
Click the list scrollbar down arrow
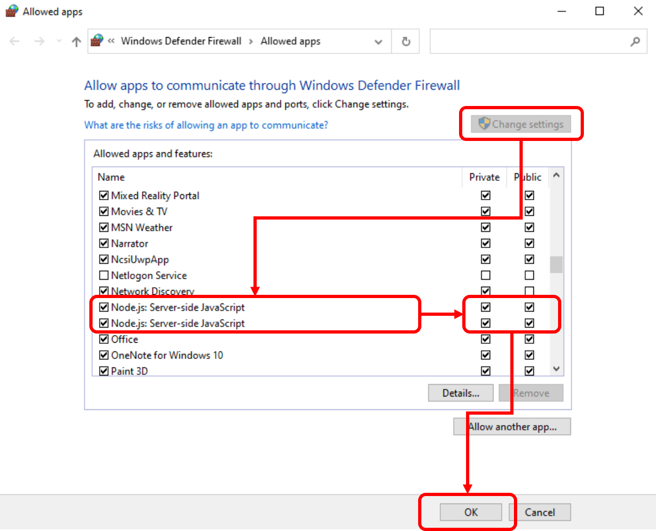[556, 369]
